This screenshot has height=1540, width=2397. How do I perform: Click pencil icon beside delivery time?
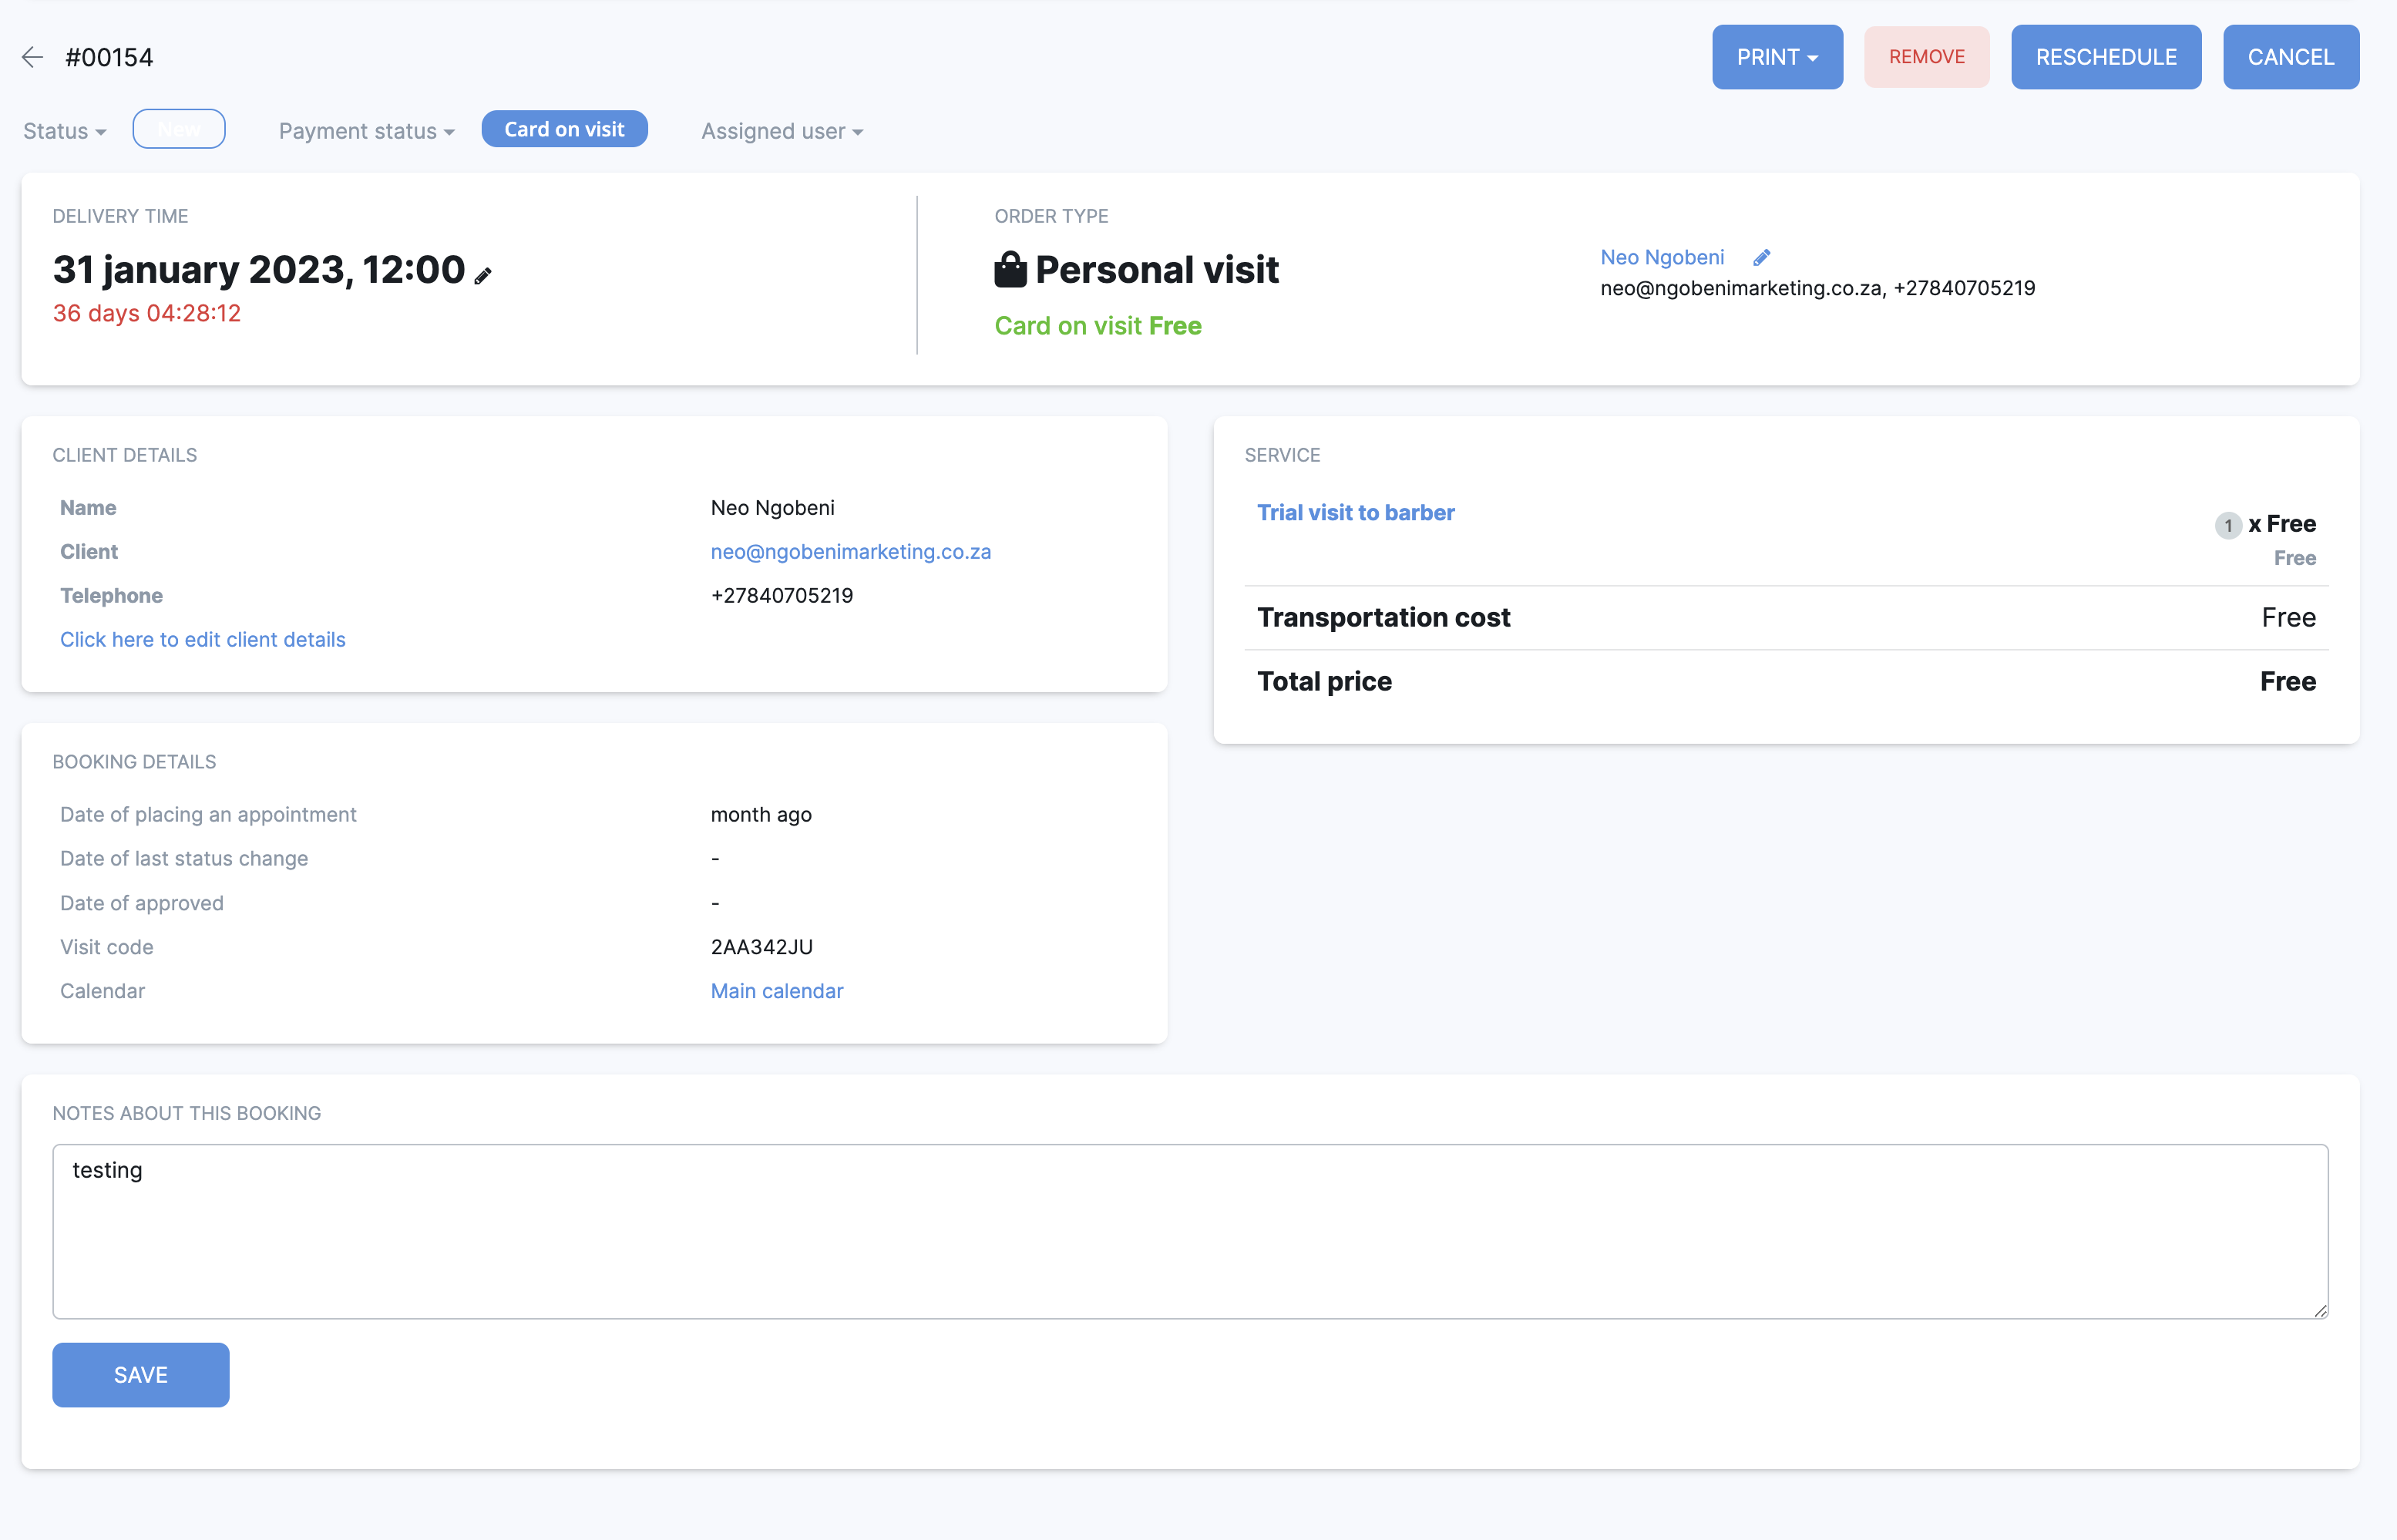point(483,276)
